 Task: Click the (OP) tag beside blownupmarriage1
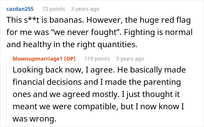coord(70,59)
